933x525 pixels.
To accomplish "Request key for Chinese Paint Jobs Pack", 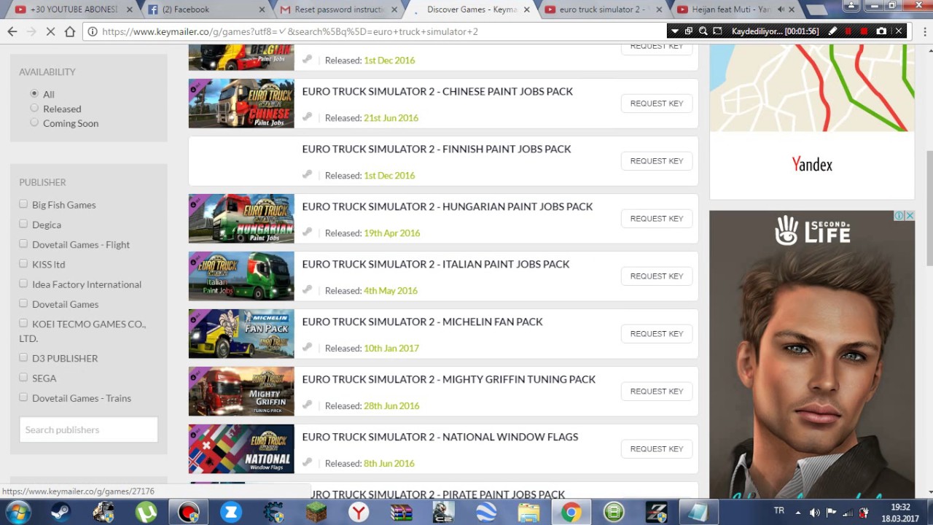I will click(657, 104).
